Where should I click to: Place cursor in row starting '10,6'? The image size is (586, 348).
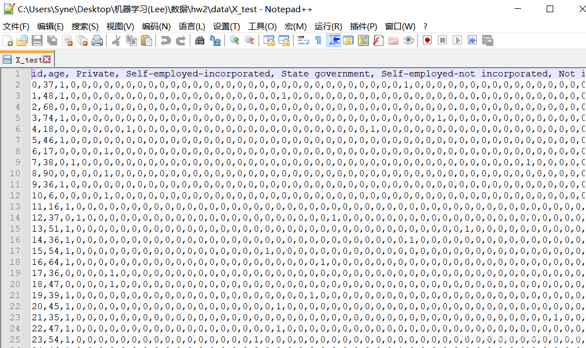pos(309,195)
